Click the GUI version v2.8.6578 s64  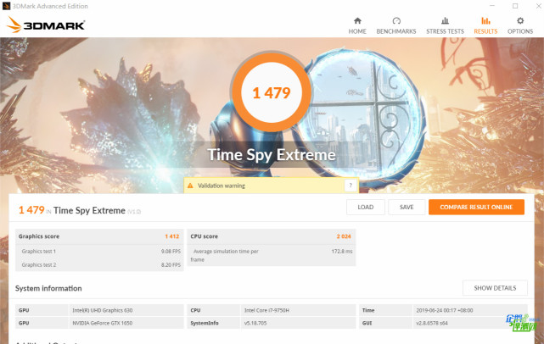tap(432, 323)
